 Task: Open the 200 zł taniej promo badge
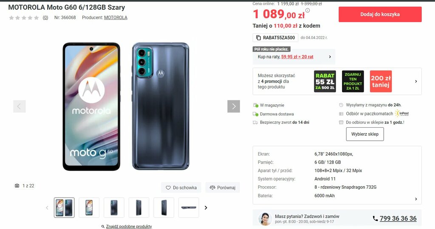[381, 81]
